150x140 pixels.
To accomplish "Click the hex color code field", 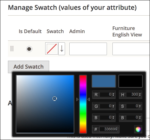I will click(x=108, y=129).
